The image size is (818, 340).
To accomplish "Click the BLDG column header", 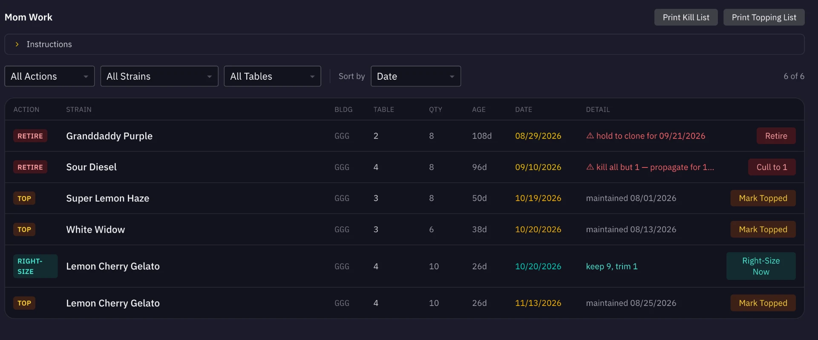I will (343, 109).
